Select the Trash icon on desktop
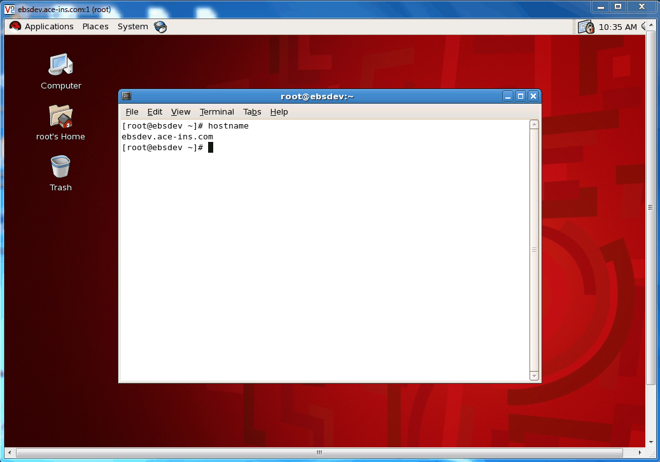This screenshot has width=660, height=462. pyautogui.click(x=60, y=167)
